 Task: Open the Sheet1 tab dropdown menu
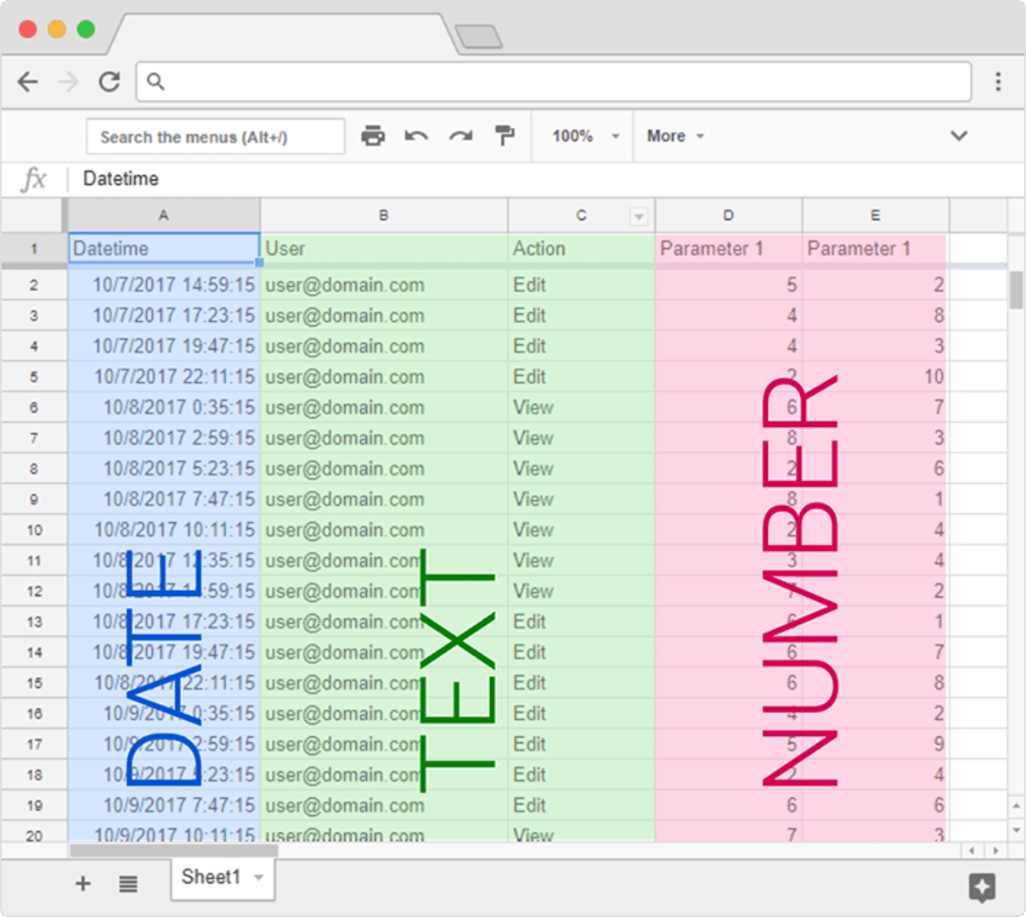259,878
